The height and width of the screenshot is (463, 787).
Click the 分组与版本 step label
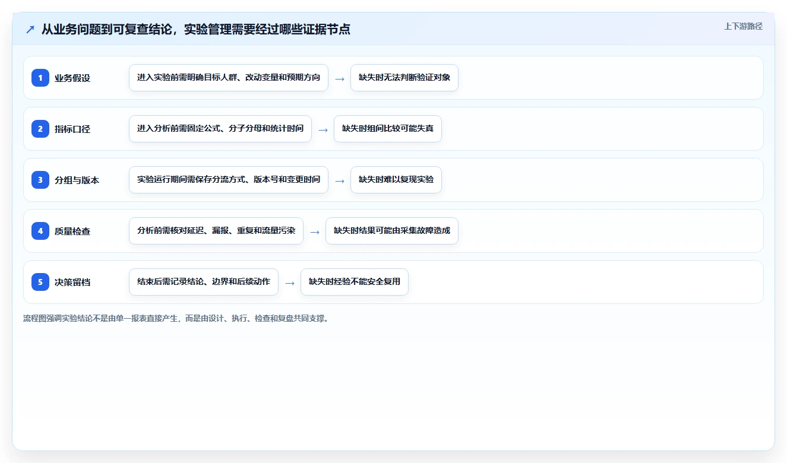click(x=77, y=180)
